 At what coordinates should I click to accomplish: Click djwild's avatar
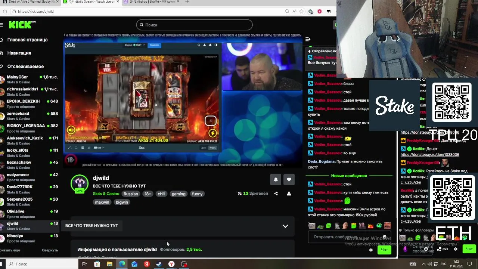click(80, 183)
